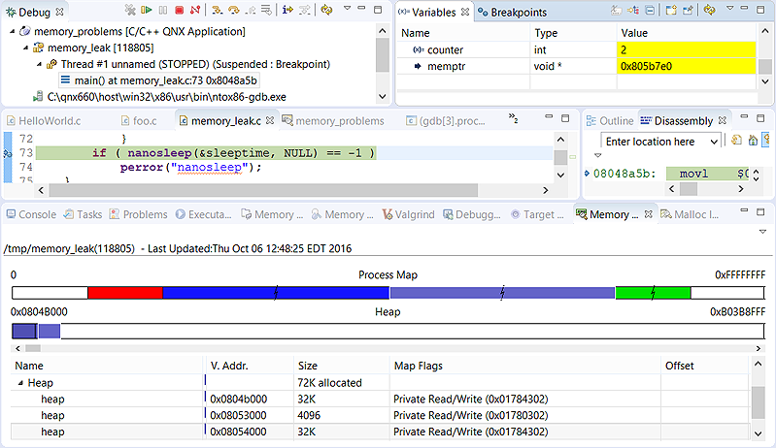Collapse the Heap row in memory table

[19, 383]
